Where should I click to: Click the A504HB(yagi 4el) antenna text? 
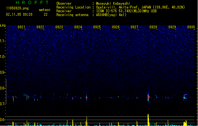111,15
